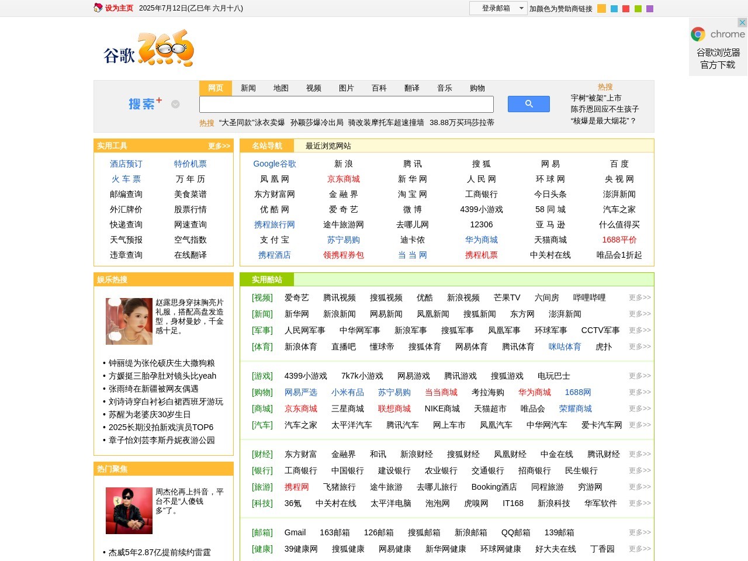Click the Chrome logo in the sidebar ad
Screen dimensions: 748x561
[699, 34]
